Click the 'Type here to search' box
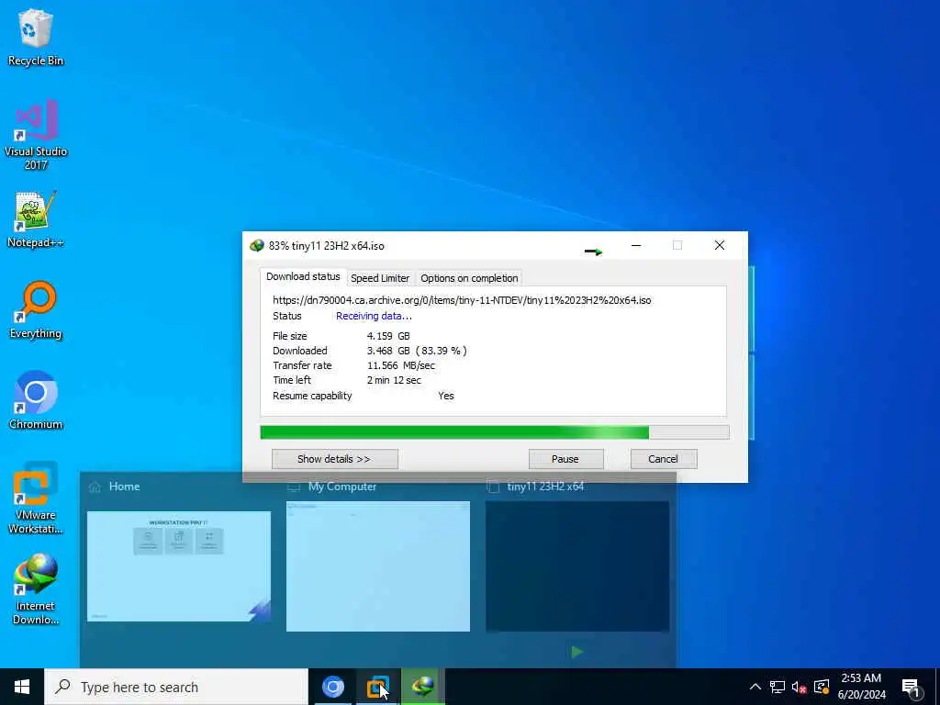940x705 pixels. pos(176,687)
